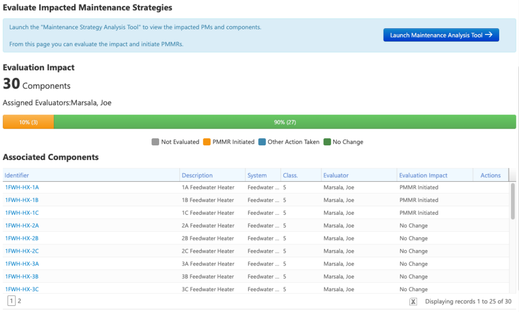
Task: Select page 1 in pagination
Action: (x=12, y=301)
